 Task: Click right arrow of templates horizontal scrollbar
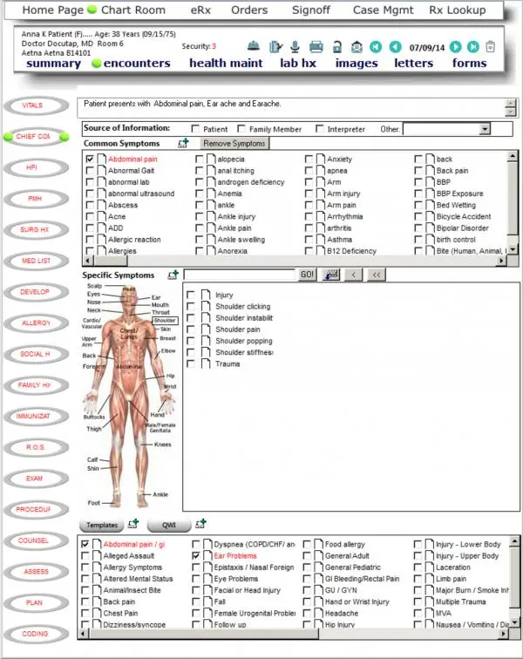pyautogui.click(x=503, y=634)
